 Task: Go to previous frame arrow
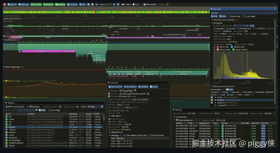(x=97, y=4)
